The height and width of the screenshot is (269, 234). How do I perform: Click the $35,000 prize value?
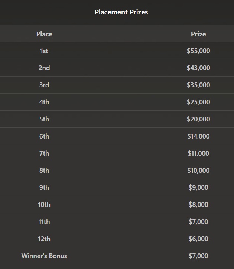198,85
